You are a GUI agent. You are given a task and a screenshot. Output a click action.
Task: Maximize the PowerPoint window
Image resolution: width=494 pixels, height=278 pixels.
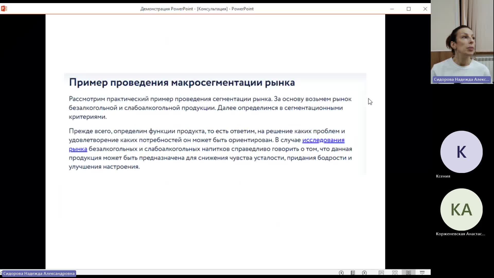point(409,9)
